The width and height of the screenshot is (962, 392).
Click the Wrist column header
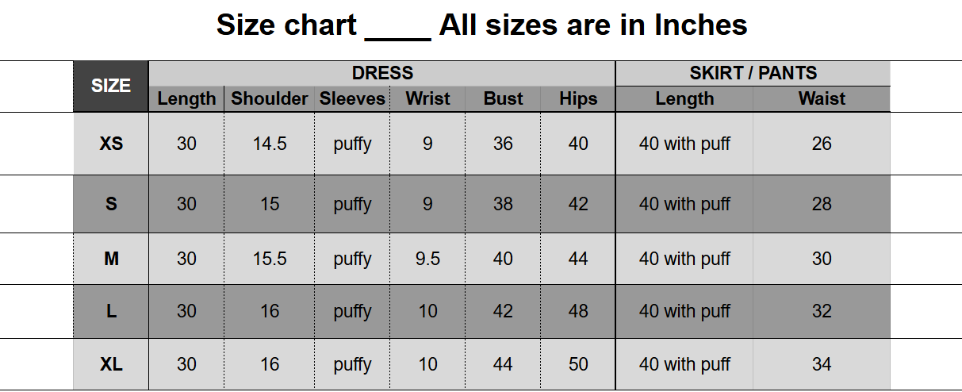[427, 99]
